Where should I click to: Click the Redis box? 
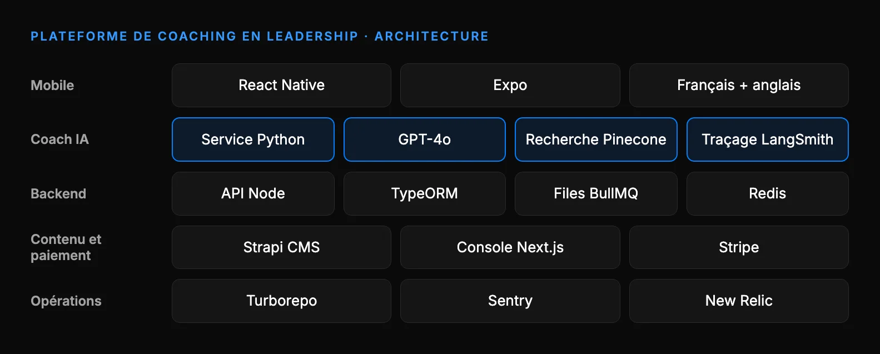pyautogui.click(x=768, y=193)
